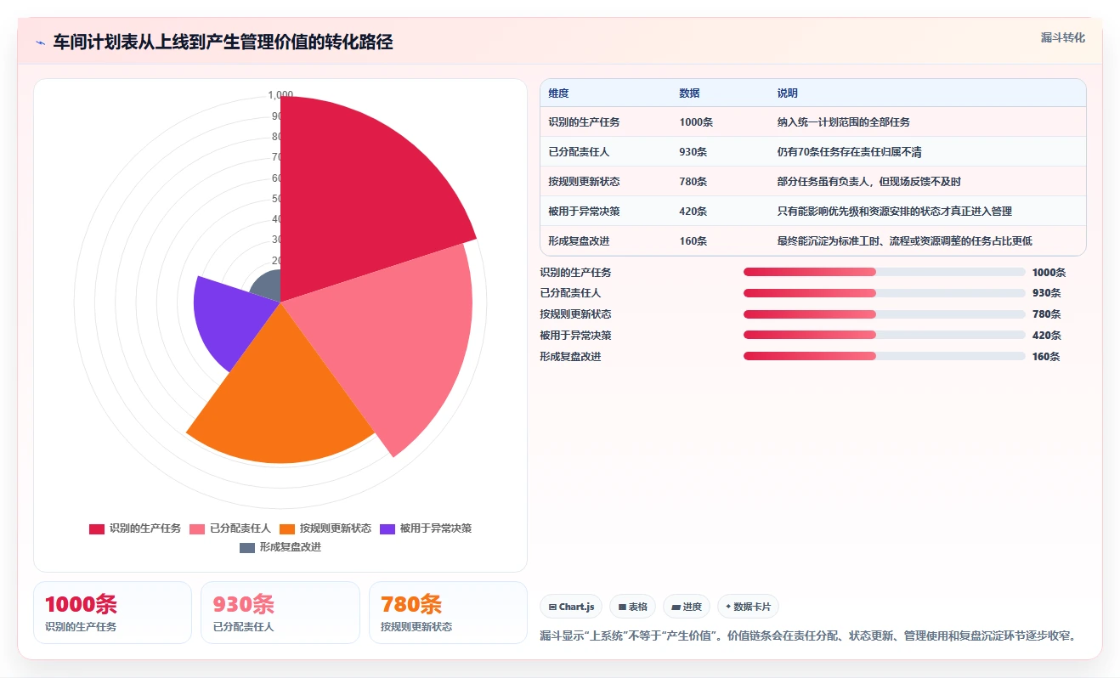Viewport: 1120px width, 678px height.
Task: Click the 已分配责任人 progress bar
Action: tap(884, 293)
